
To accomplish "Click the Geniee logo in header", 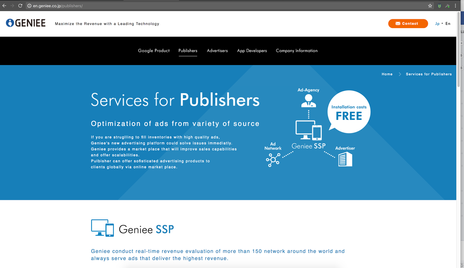I will coord(26,23).
